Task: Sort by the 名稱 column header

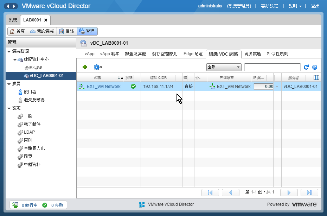Action: (97, 78)
